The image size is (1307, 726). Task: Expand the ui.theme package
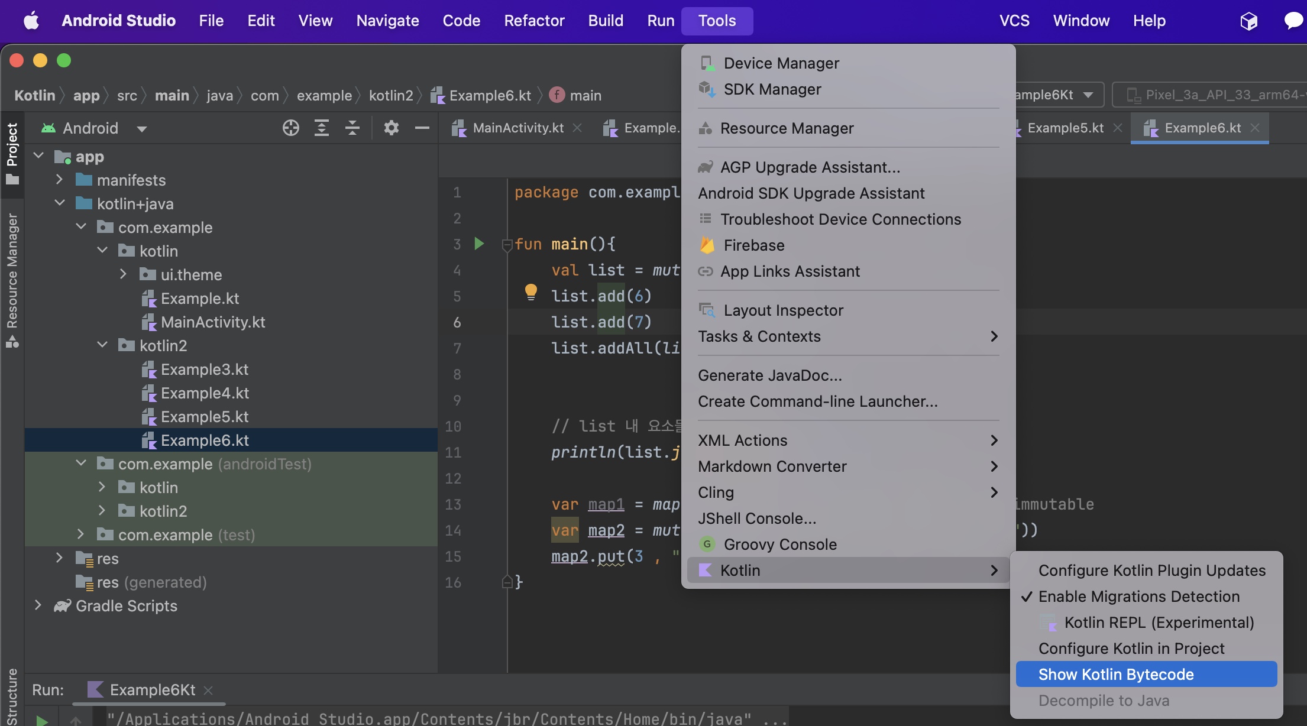tap(123, 274)
